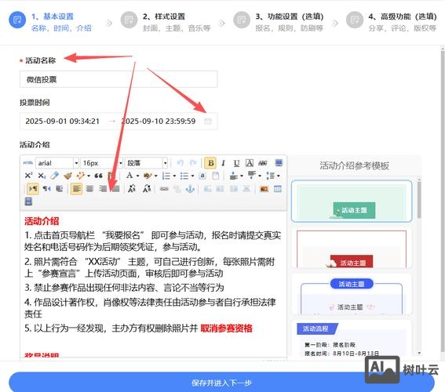Viewport: 445px width, 392px height.
Task: Click start time 2025-09-01 09:34:21
Action: pos(63,122)
